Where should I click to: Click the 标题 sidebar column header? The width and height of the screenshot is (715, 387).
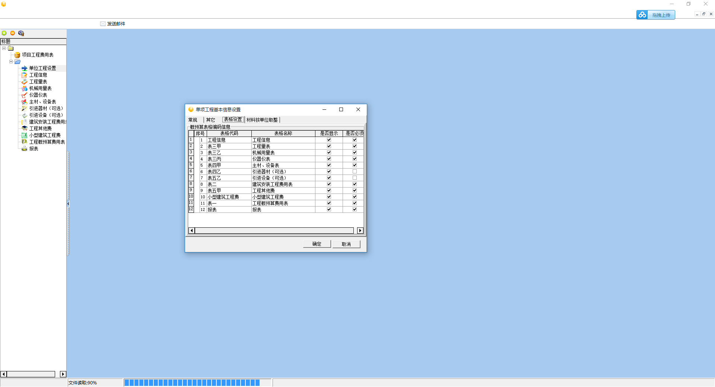click(33, 42)
